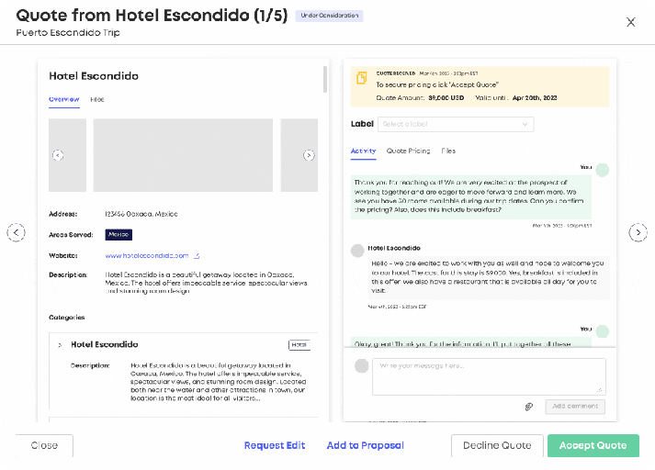655x470 pixels.
Task: Open the Select a label dropdown
Action: (x=455, y=124)
